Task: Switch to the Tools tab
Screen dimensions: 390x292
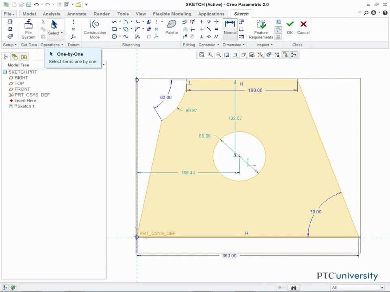Action: [x=123, y=14]
